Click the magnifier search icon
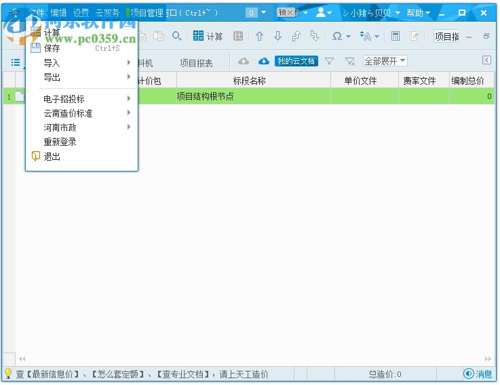 click(x=176, y=36)
